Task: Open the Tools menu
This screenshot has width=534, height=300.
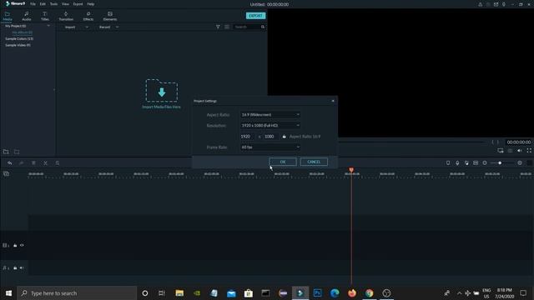Action: 53,4
